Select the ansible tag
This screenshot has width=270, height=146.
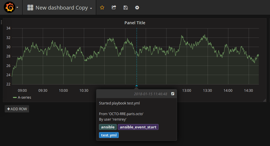[108, 127]
